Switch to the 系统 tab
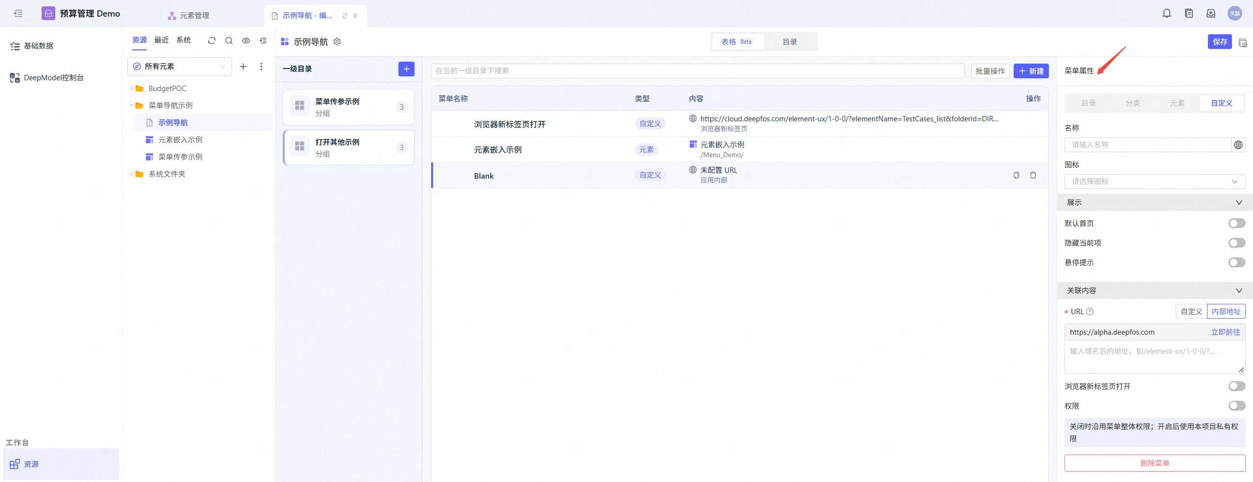The width and height of the screenshot is (1253, 482). 184,40
